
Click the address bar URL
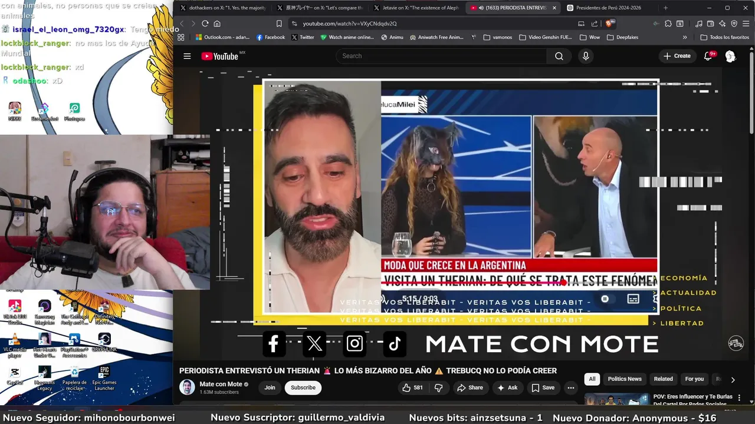350,24
